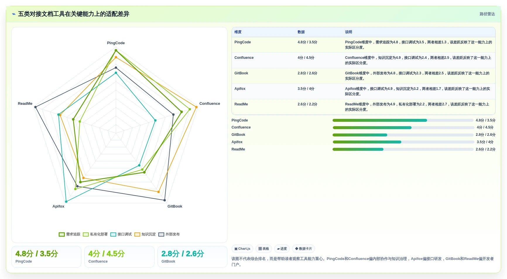Click the PingCode table row name
The height and width of the screenshot is (279, 507).
tap(243, 42)
